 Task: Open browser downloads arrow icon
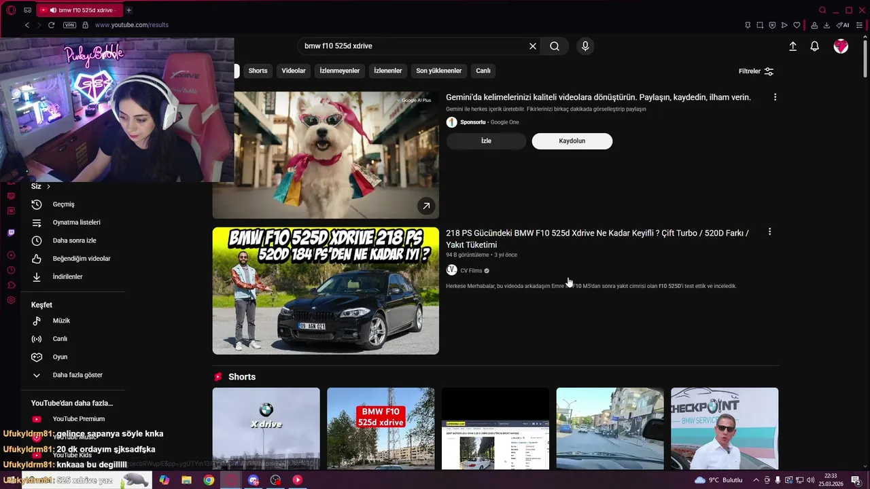pos(826,25)
